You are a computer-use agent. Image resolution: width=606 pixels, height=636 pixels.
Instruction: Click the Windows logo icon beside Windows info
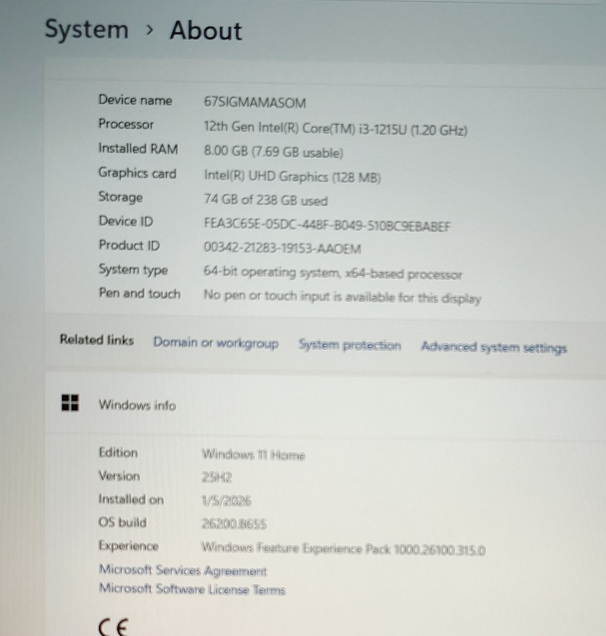click(70, 403)
